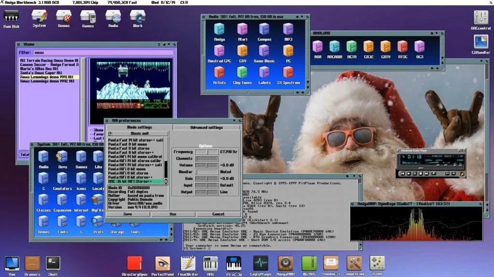This screenshot has width=494, height=277.
Task: Launch CXHandler from the desktop
Action: point(481,44)
